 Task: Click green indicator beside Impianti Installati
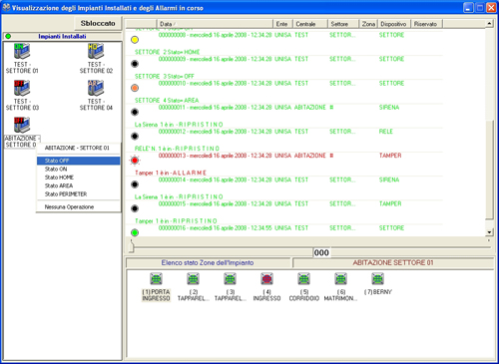pyautogui.click(x=8, y=36)
